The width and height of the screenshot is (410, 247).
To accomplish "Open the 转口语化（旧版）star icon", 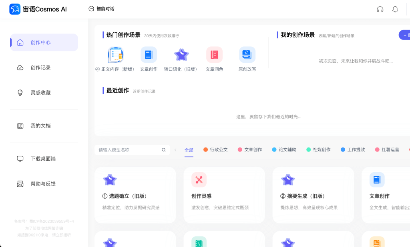I will tap(181, 55).
